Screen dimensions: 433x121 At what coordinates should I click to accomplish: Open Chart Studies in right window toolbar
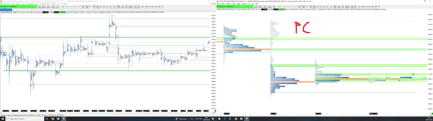[303, 7]
